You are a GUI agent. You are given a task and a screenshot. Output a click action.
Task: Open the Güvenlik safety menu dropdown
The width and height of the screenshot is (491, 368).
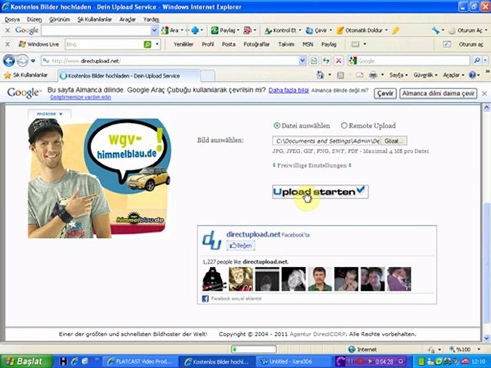point(425,75)
